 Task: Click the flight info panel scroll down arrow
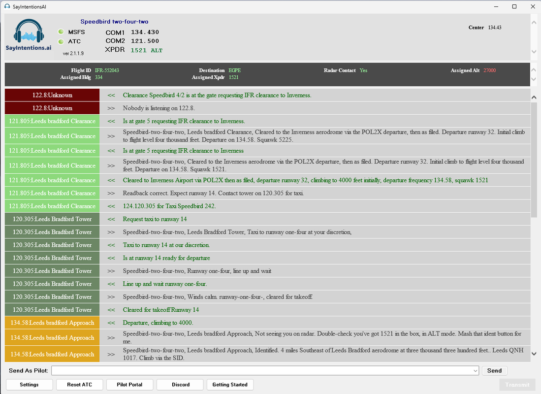coord(534,79)
